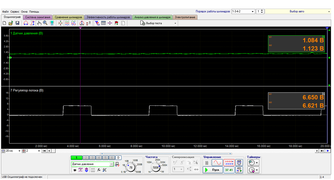
Task: Open saved file with folder icon
Action: point(11,23)
